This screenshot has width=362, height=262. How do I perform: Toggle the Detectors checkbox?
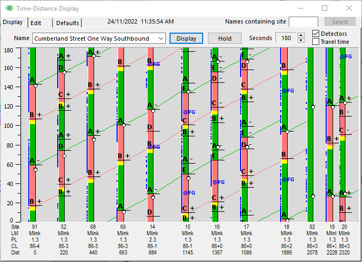coord(315,34)
